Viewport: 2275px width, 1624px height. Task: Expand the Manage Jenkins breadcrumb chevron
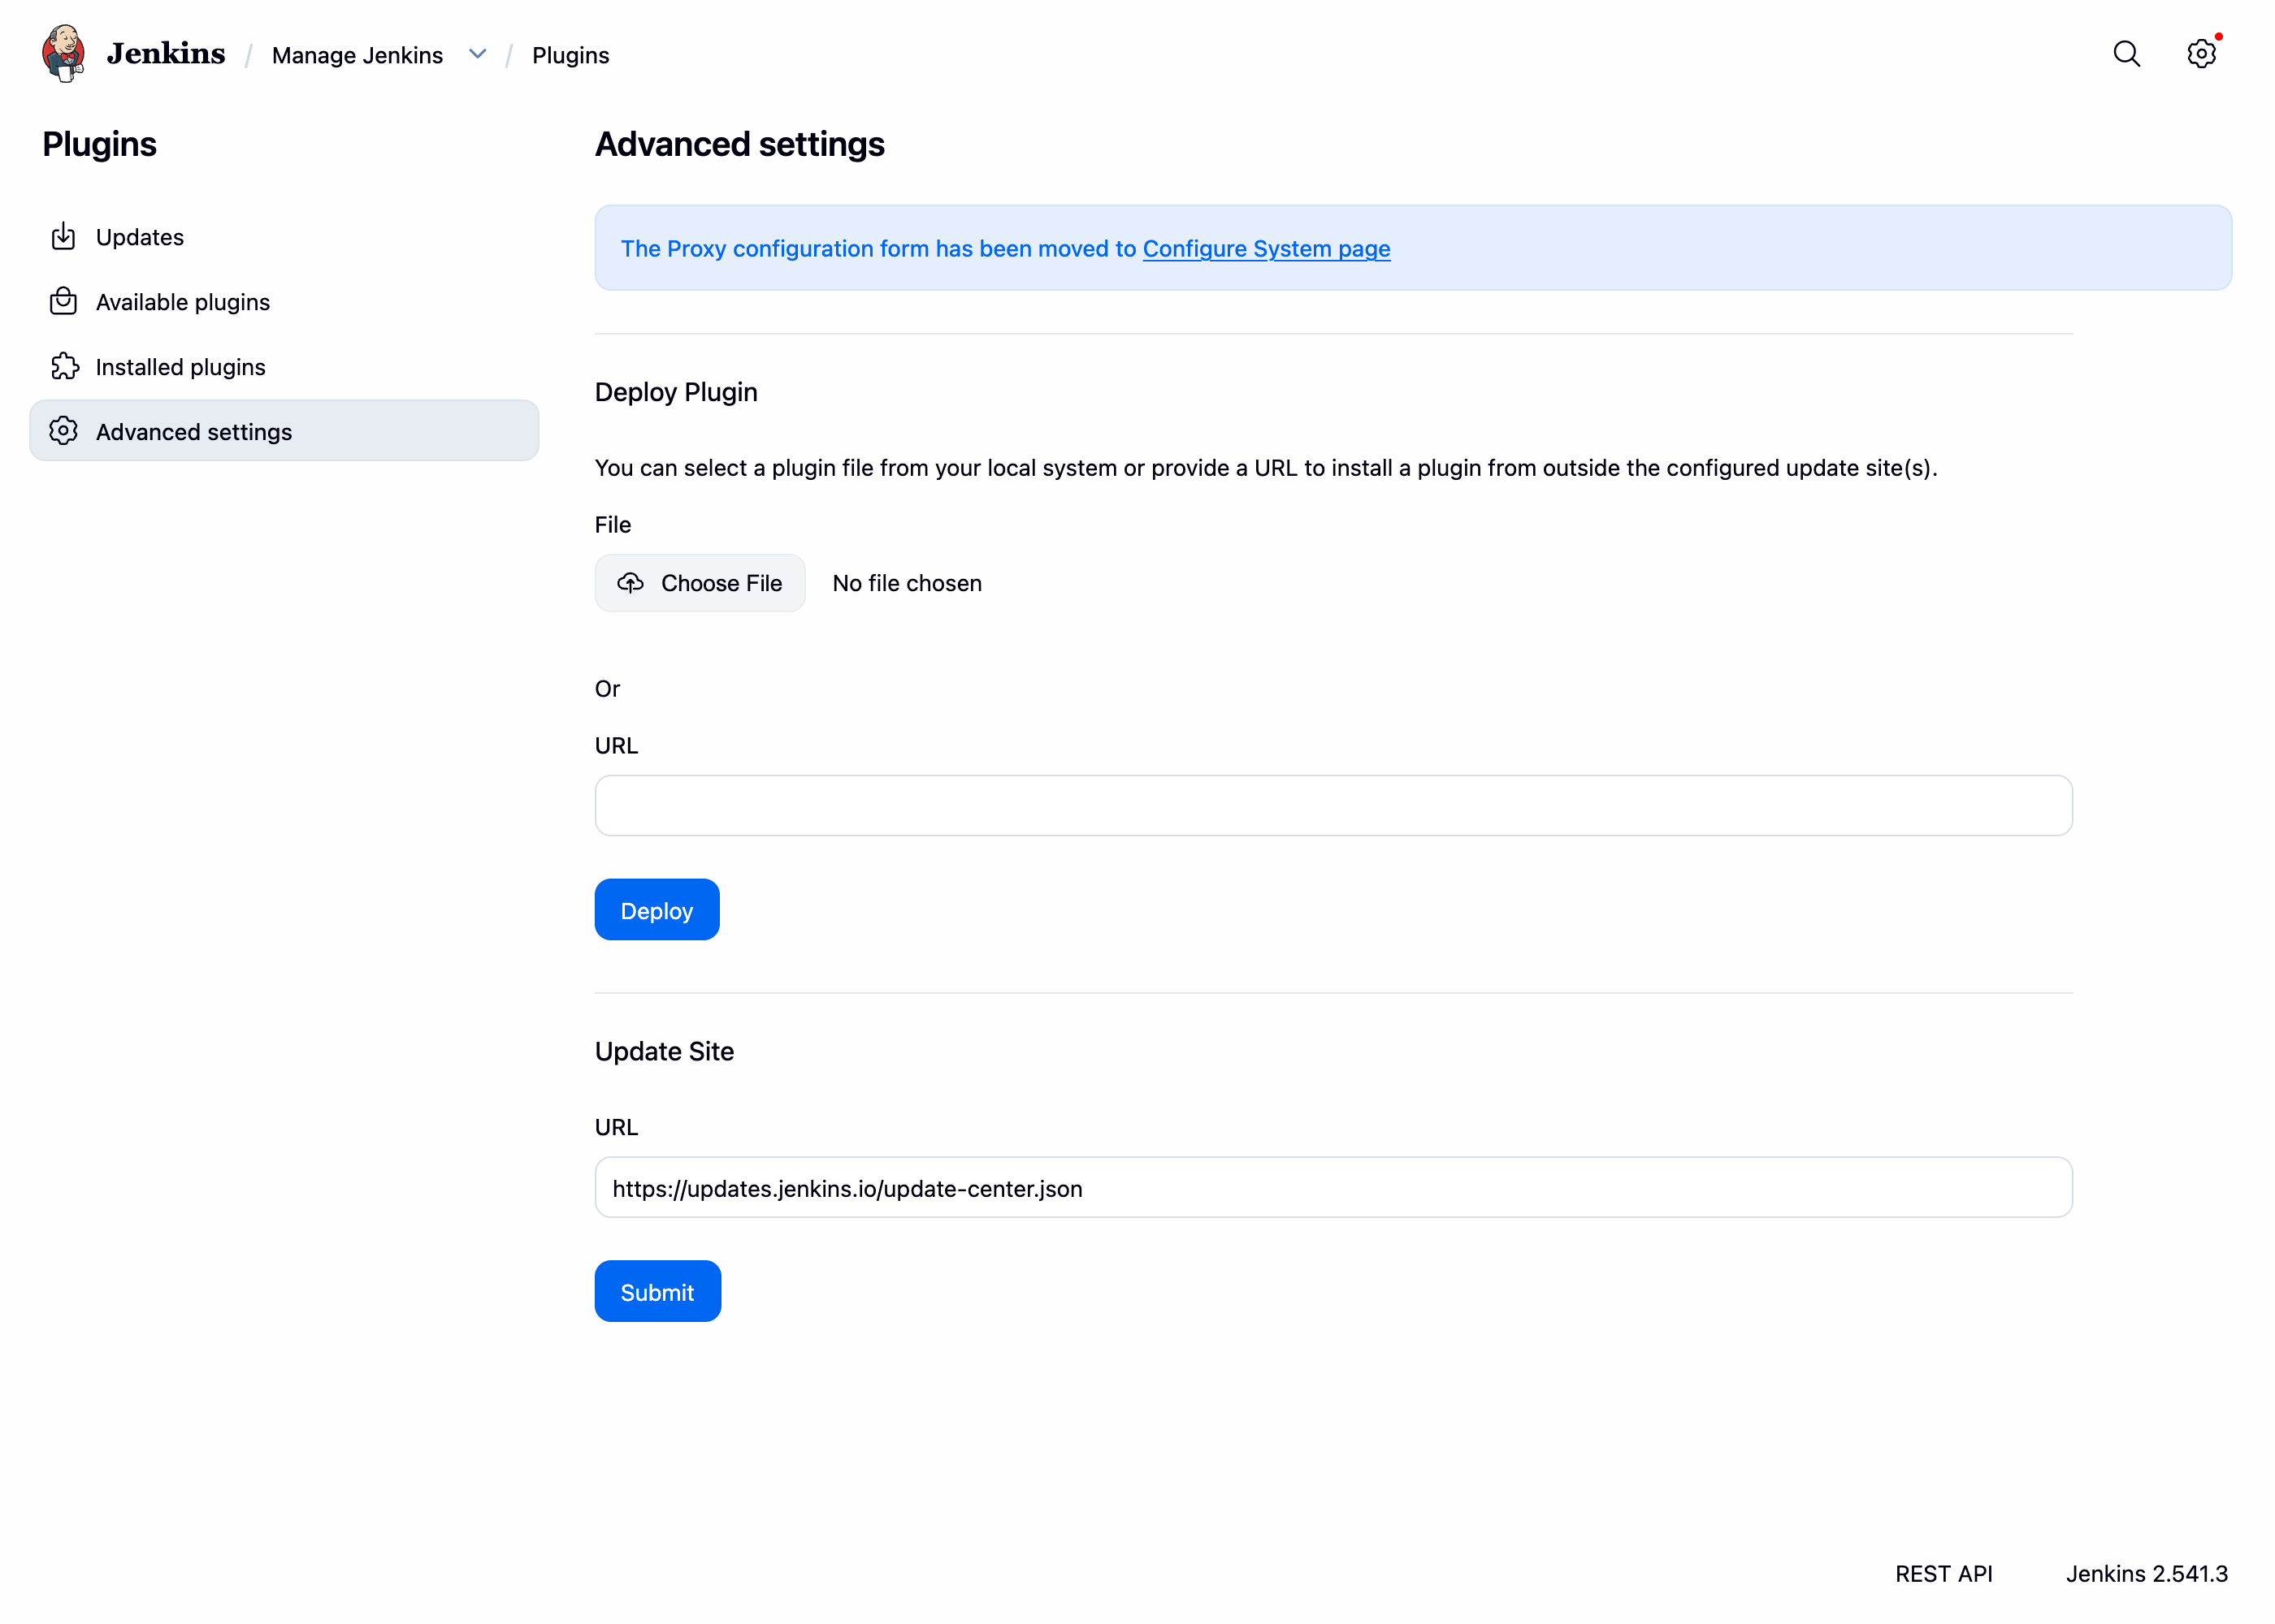479,54
